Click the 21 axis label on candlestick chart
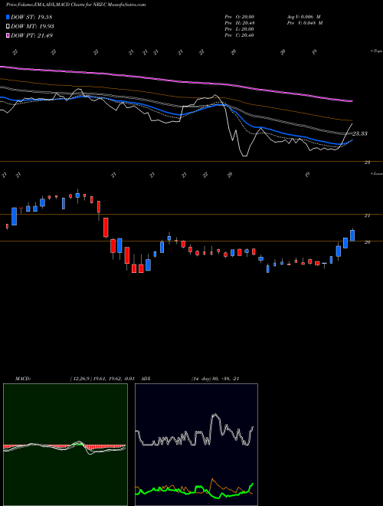Screen dimensions: 383x506 [x=367, y=215]
